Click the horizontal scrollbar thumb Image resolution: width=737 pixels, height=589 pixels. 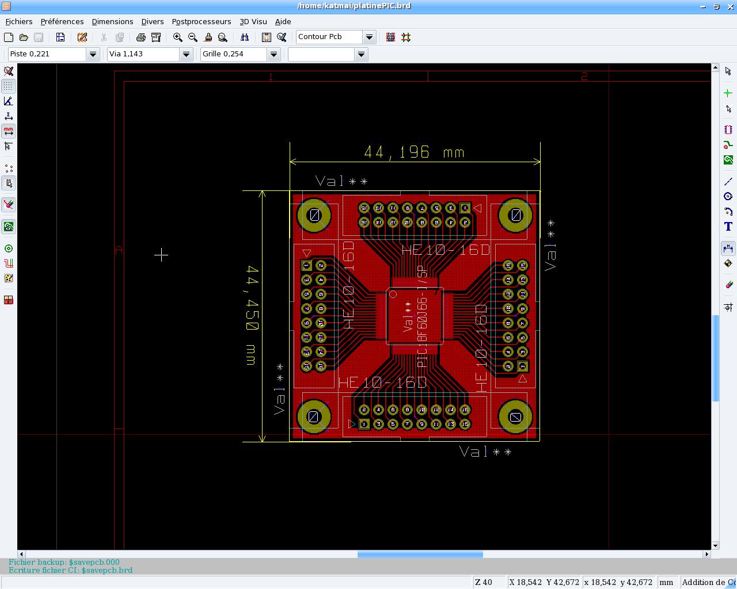click(420, 554)
